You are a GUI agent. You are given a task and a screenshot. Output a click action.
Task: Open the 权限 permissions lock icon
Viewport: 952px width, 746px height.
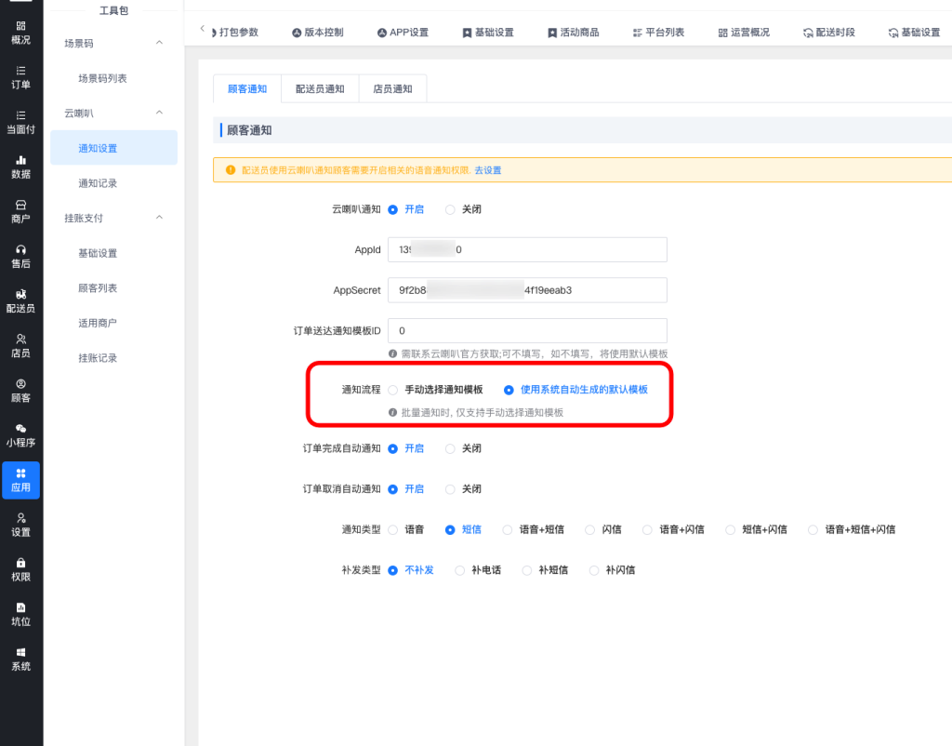[x=20, y=563]
